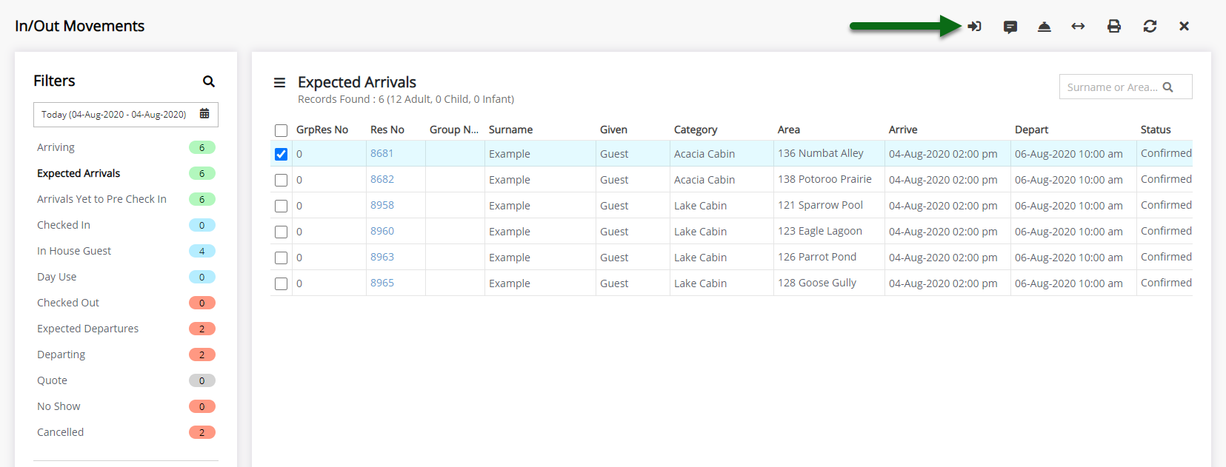Screen dimensions: 1226x467
Task: Uncheck the checkbox for reservation 8681
Action: coord(281,154)
